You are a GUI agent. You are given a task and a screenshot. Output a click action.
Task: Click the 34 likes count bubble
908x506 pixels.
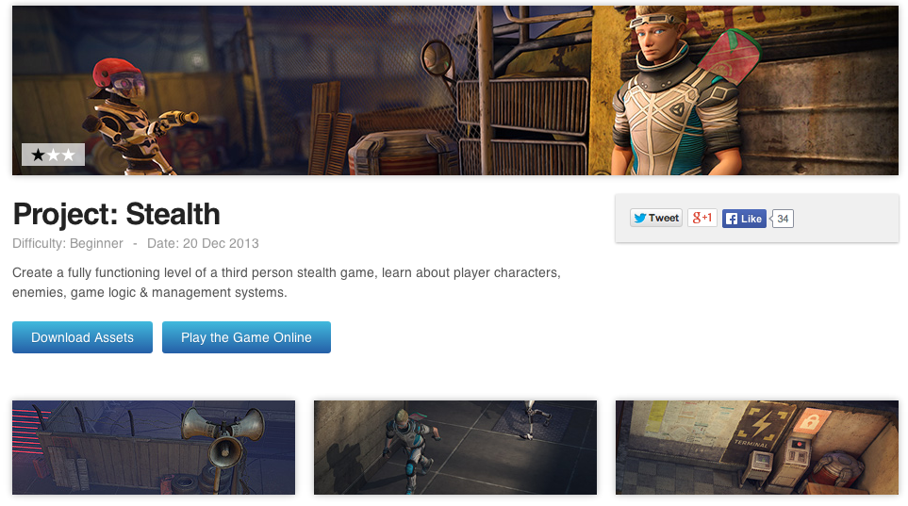pyautogui.click(x=783, y=219)
